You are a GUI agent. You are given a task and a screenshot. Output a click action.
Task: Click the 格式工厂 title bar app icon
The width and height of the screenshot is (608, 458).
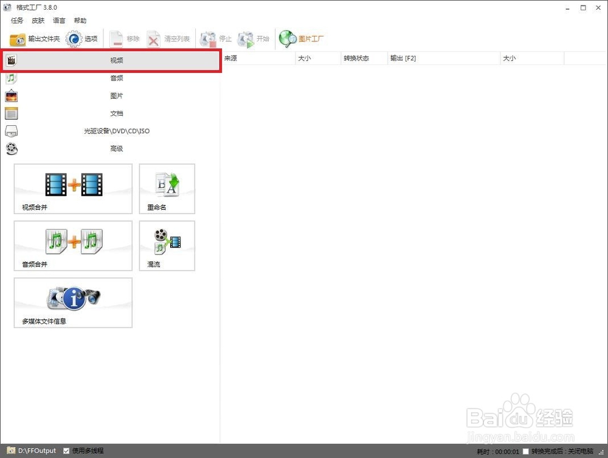7,7
